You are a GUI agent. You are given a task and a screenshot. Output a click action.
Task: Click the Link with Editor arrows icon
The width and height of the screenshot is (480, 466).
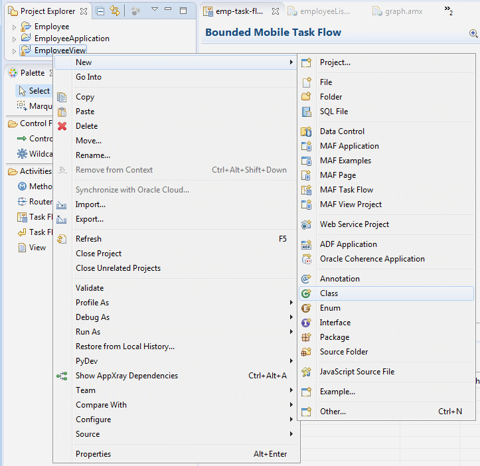[x=115, y=11]
